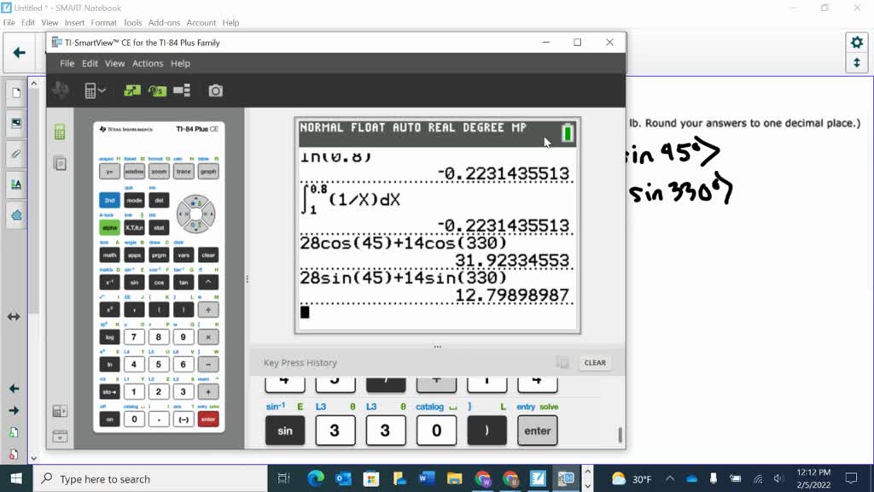This screenshot has height=492, width=874.
Task: Open the Actions menu
Action: point(147,63)
